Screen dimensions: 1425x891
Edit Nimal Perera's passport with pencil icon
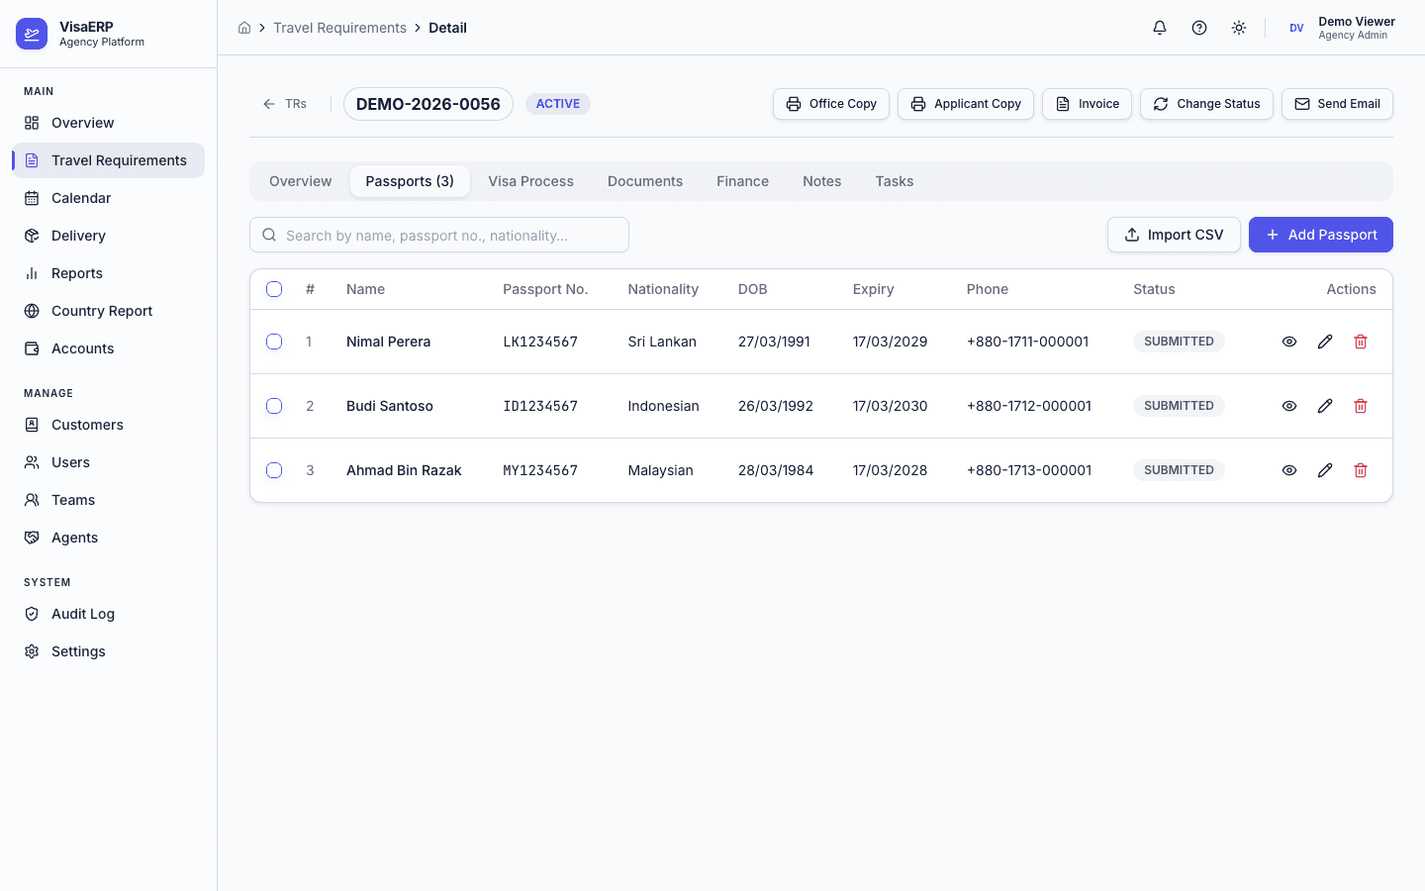(x=1325, y=342)
